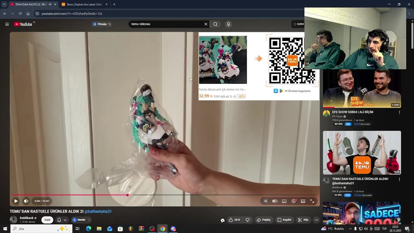Viewport: 414px width, 233px height.
Task: Like the video (28 B)
Action: click(x=234, y=220)
